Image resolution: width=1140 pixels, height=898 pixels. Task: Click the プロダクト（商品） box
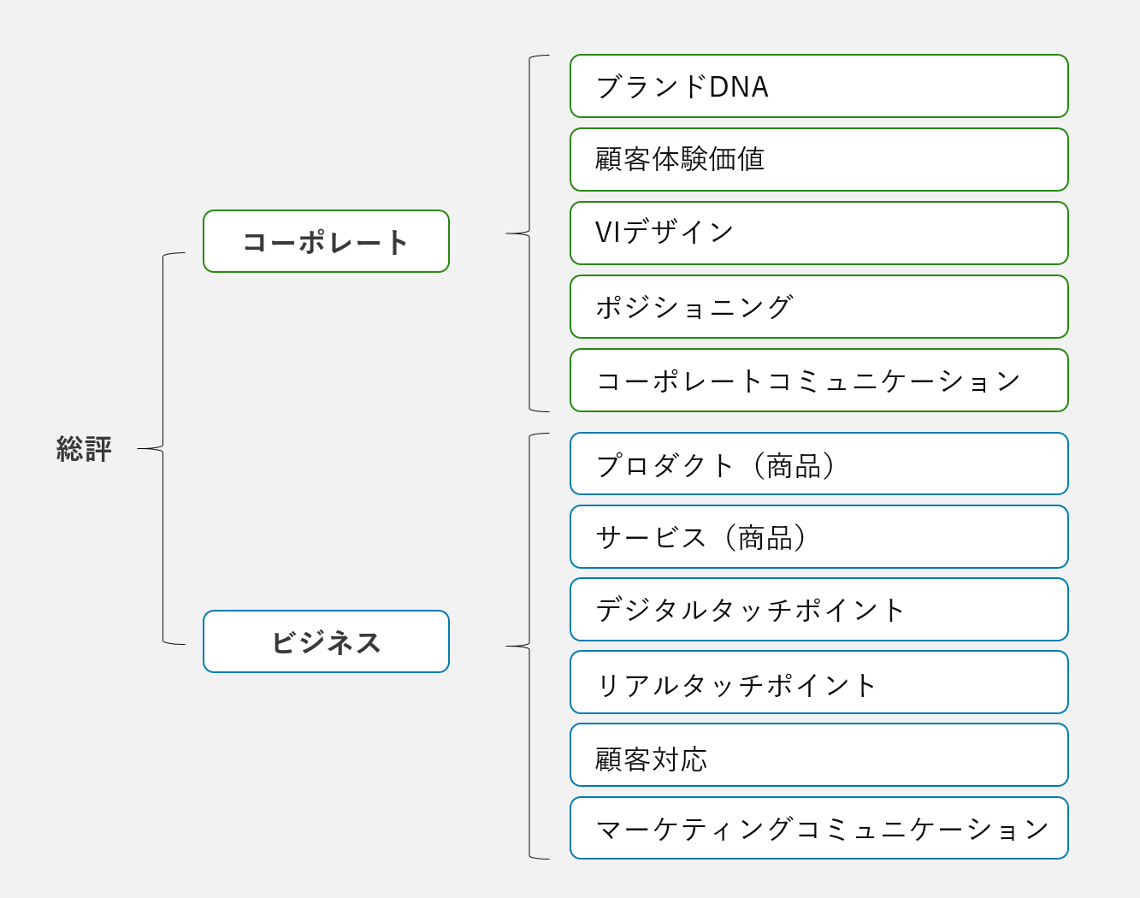[818, 464]
